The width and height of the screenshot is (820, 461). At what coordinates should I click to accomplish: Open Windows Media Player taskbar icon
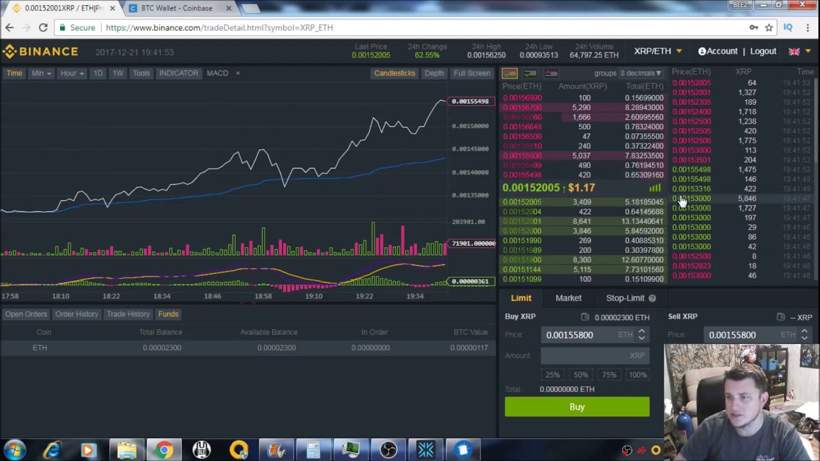tap(88, 449)
